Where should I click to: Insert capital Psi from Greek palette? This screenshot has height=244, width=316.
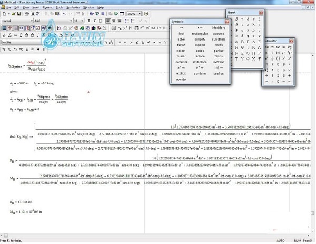click(259, 59)
